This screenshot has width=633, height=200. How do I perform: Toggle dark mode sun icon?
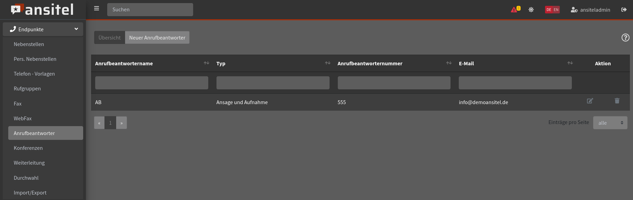[x=531, y=10]
